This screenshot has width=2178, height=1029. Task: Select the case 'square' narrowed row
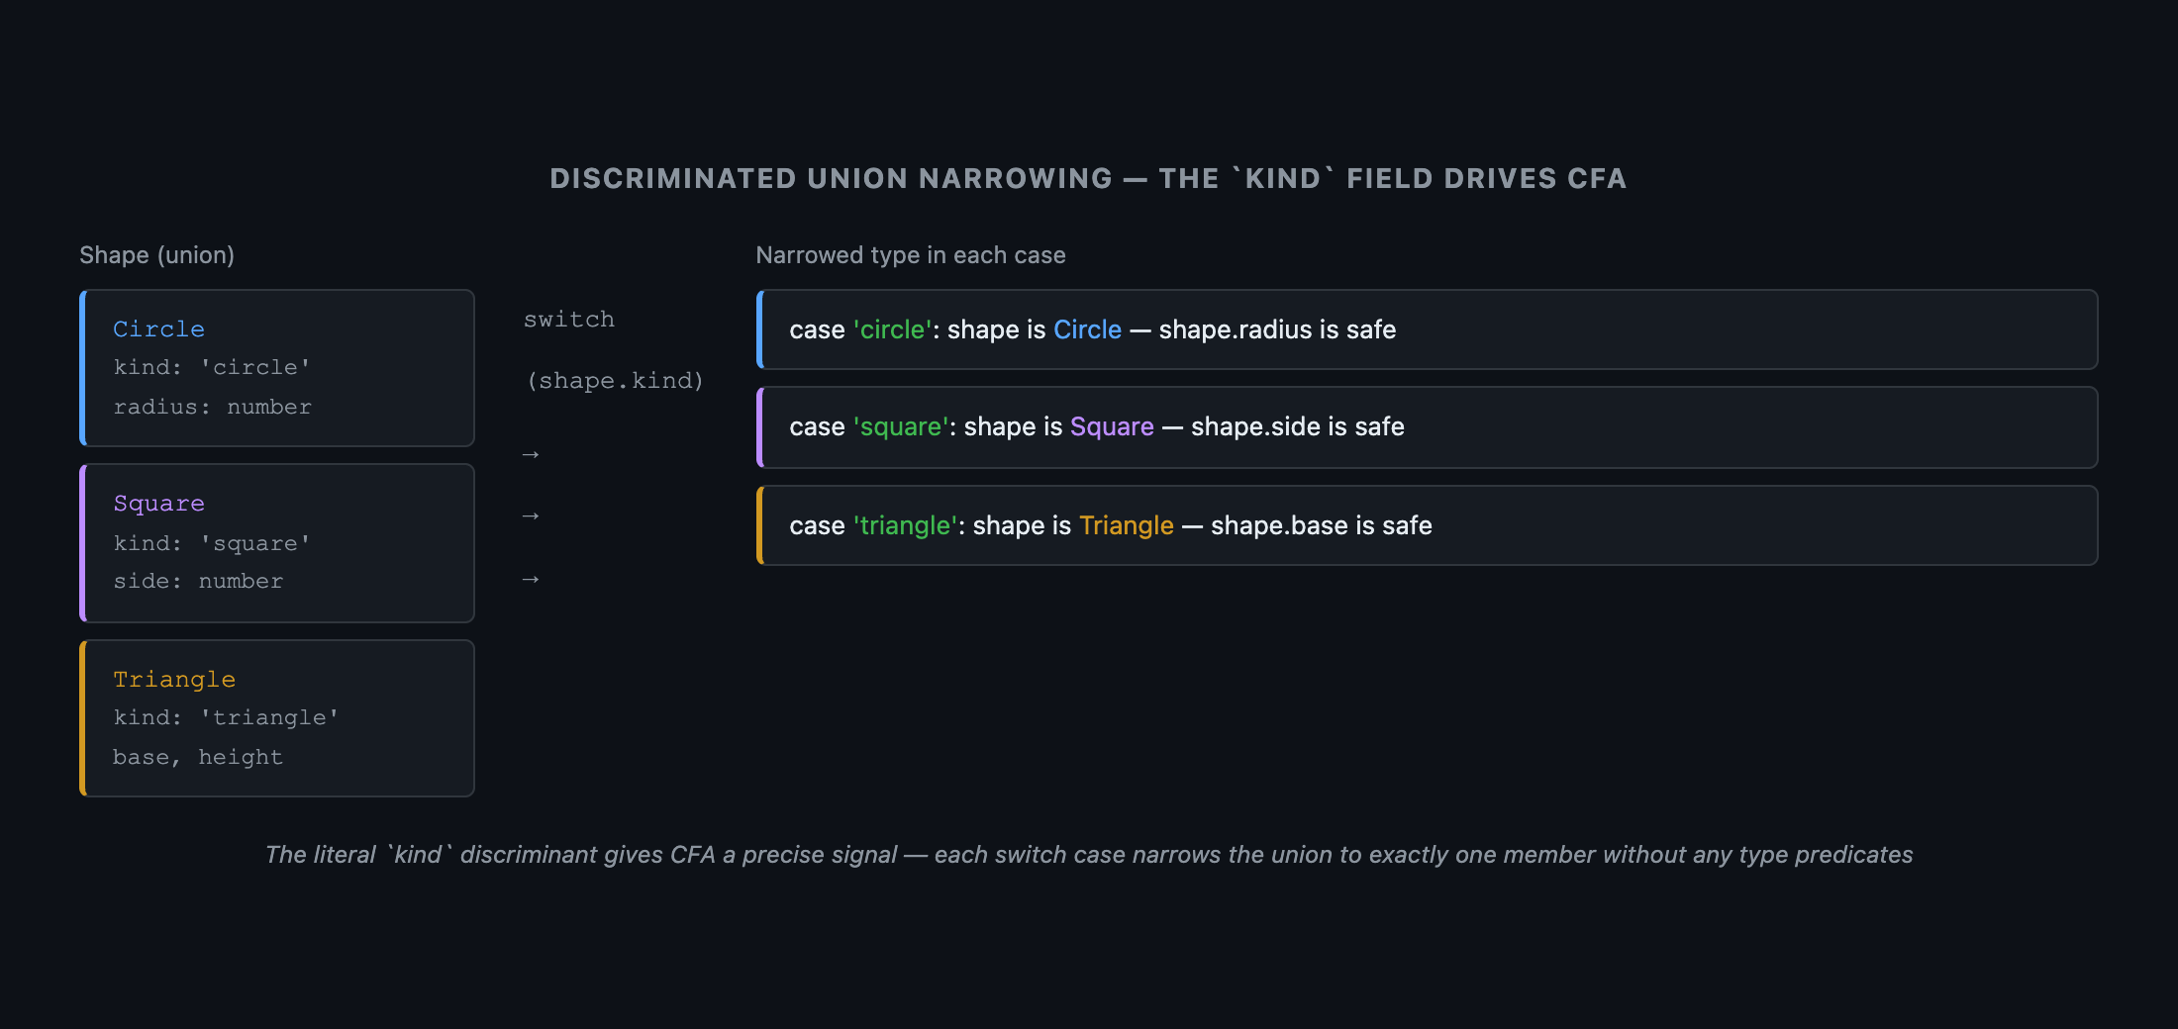[1428, 427]
